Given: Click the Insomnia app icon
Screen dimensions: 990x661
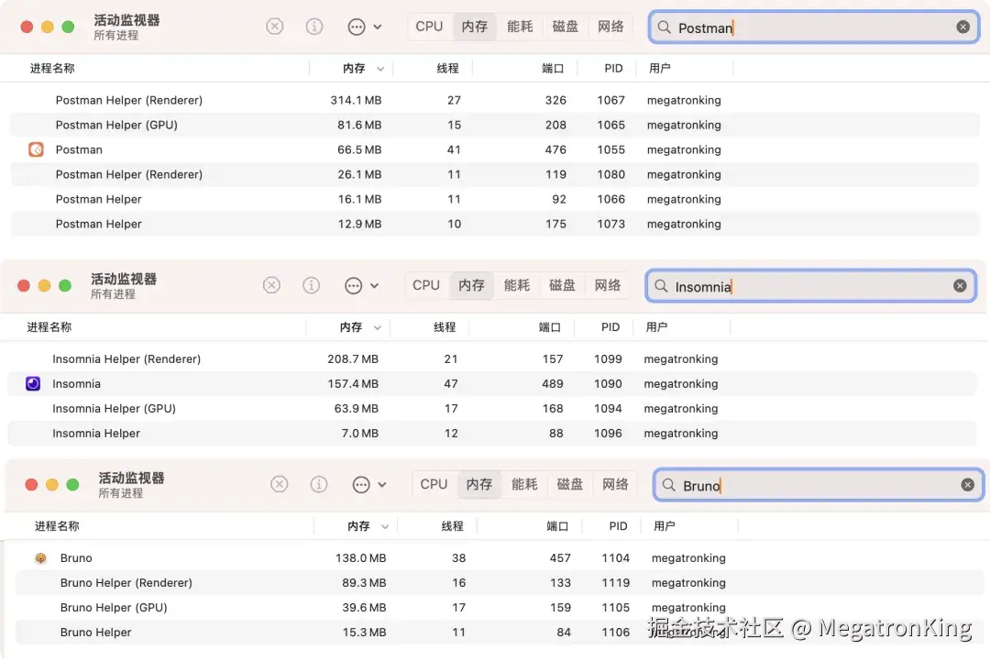Looking at the screenshot, I should [33, 383].
